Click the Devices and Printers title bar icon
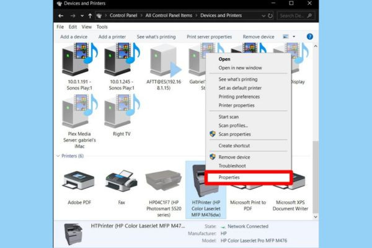 tap(59, 4)
